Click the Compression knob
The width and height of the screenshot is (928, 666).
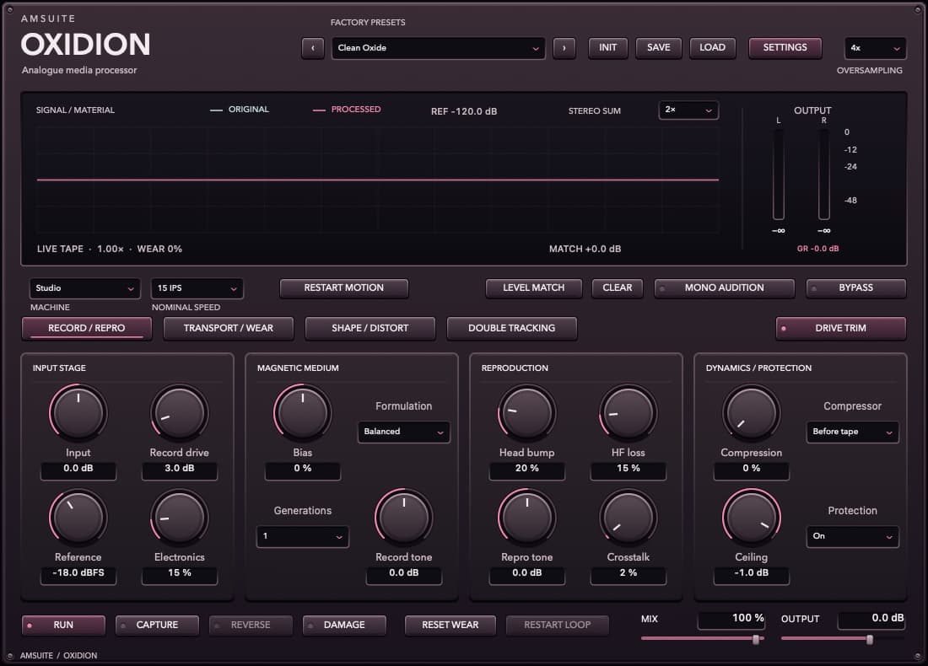click(751, 413)
